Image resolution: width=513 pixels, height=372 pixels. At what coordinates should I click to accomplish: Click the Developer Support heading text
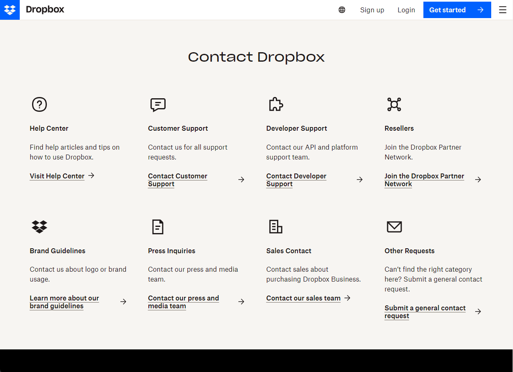pos(297,128)
